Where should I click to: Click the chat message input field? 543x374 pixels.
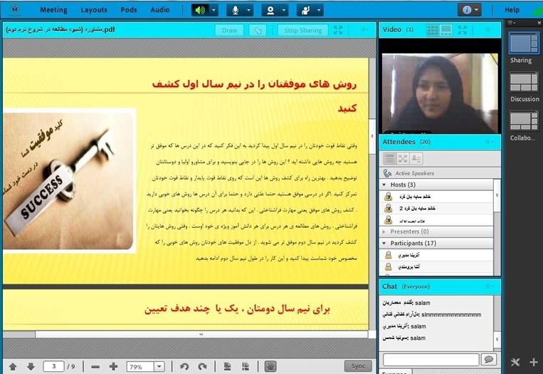[x=430, y=359]
